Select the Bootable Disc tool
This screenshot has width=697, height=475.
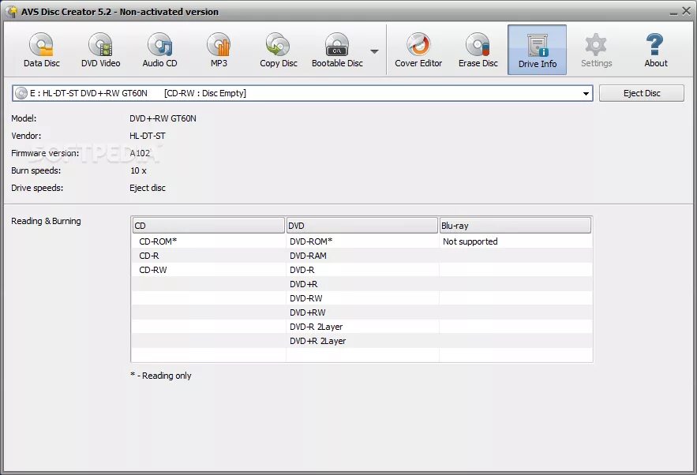pyautogui.click(x=337, y=49)
